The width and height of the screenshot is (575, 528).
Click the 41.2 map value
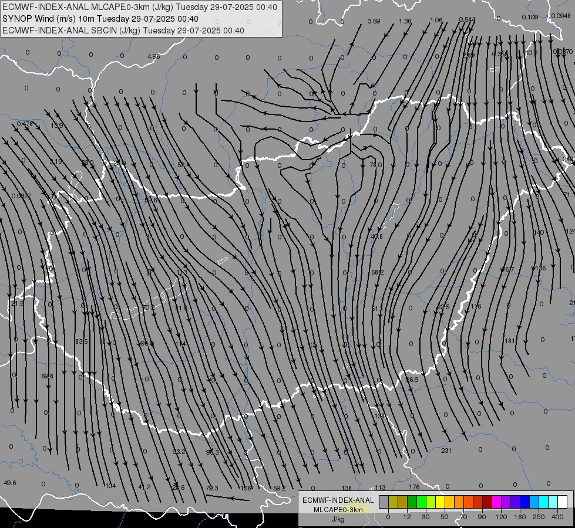(x=144, y=487)
